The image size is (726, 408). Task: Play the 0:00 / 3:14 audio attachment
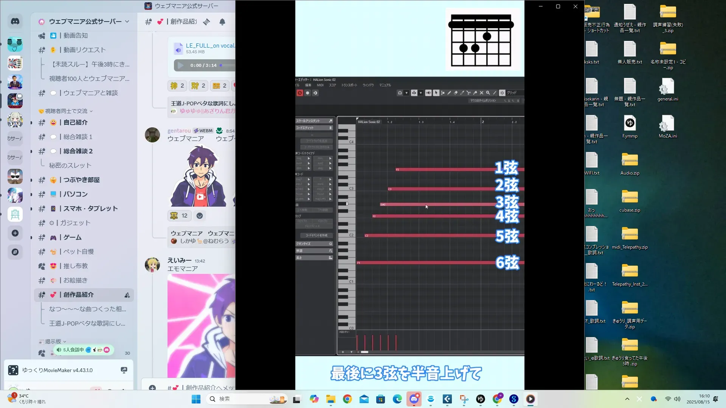[181, 65]
